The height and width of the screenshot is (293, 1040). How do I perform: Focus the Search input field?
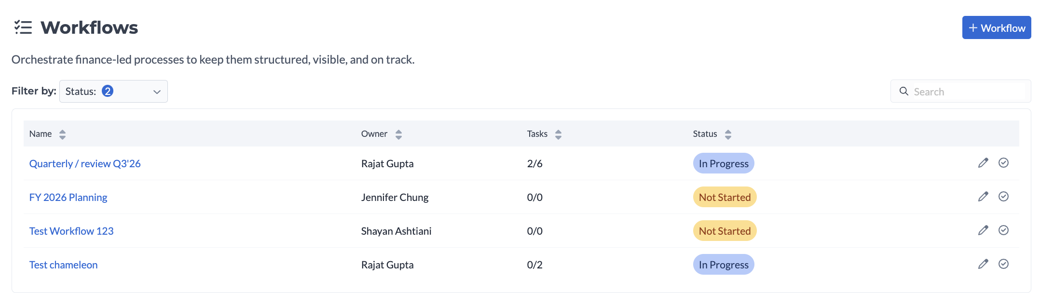[x=967, y=92]
